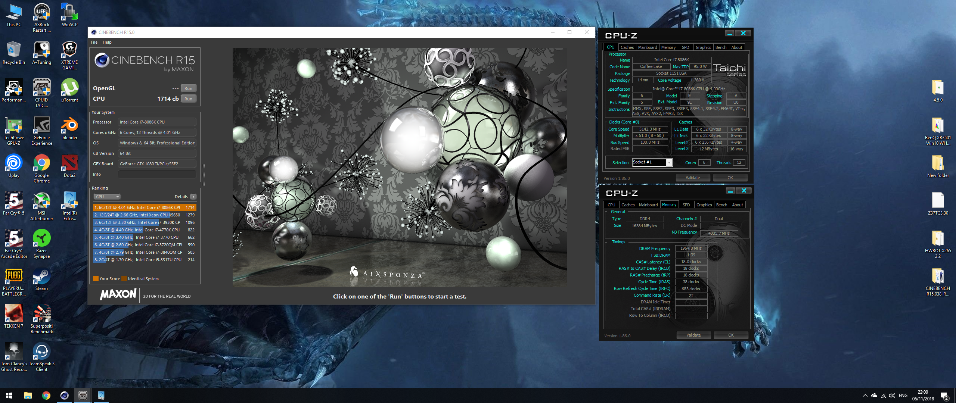Open the HWBOT X265 2.2 folder
Screen dimensions: 956x403
point(938,244)
